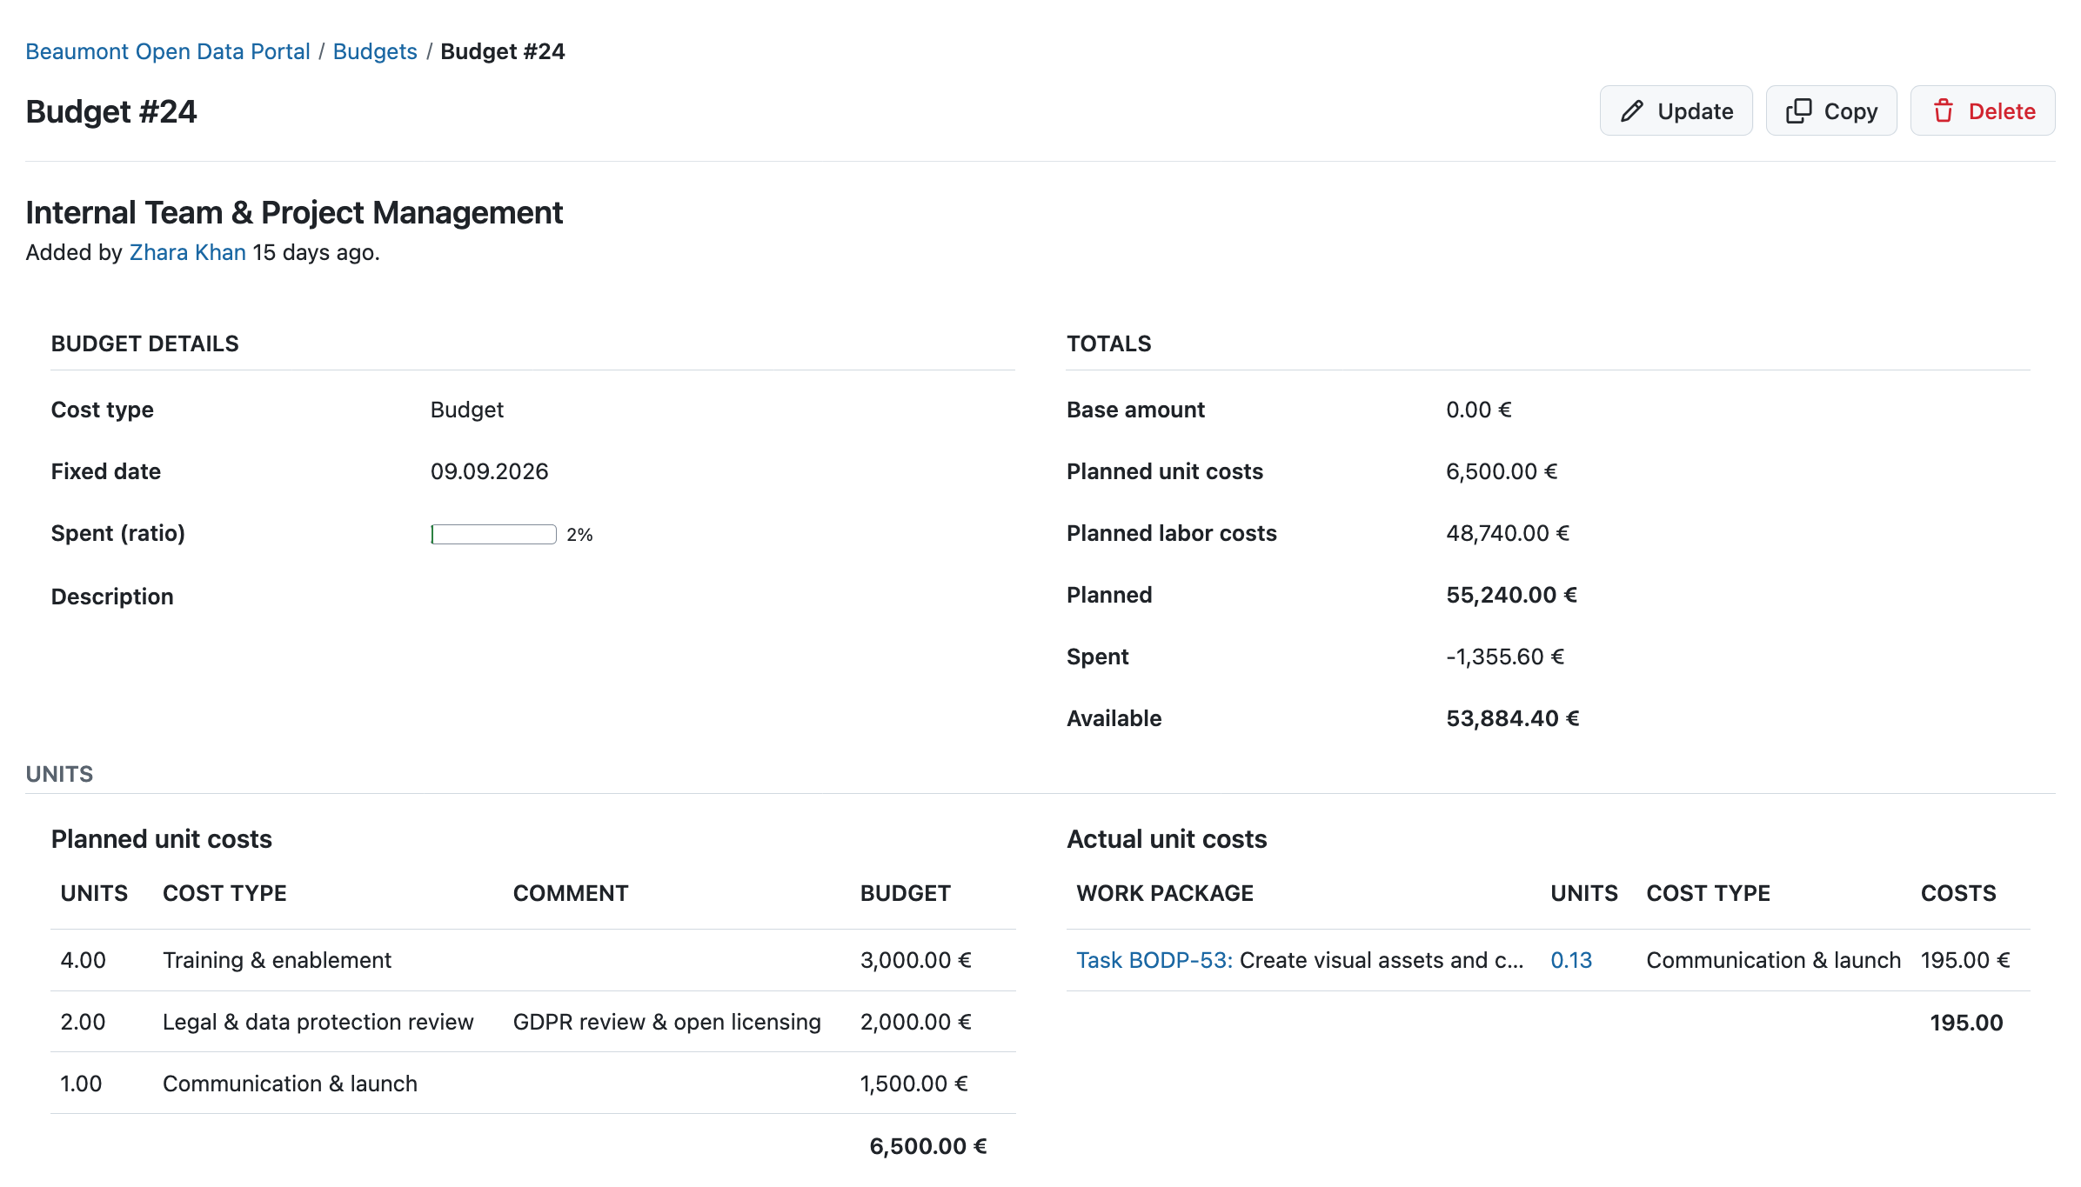Click the Spent ratio progress bar

(x=493, y=534)
